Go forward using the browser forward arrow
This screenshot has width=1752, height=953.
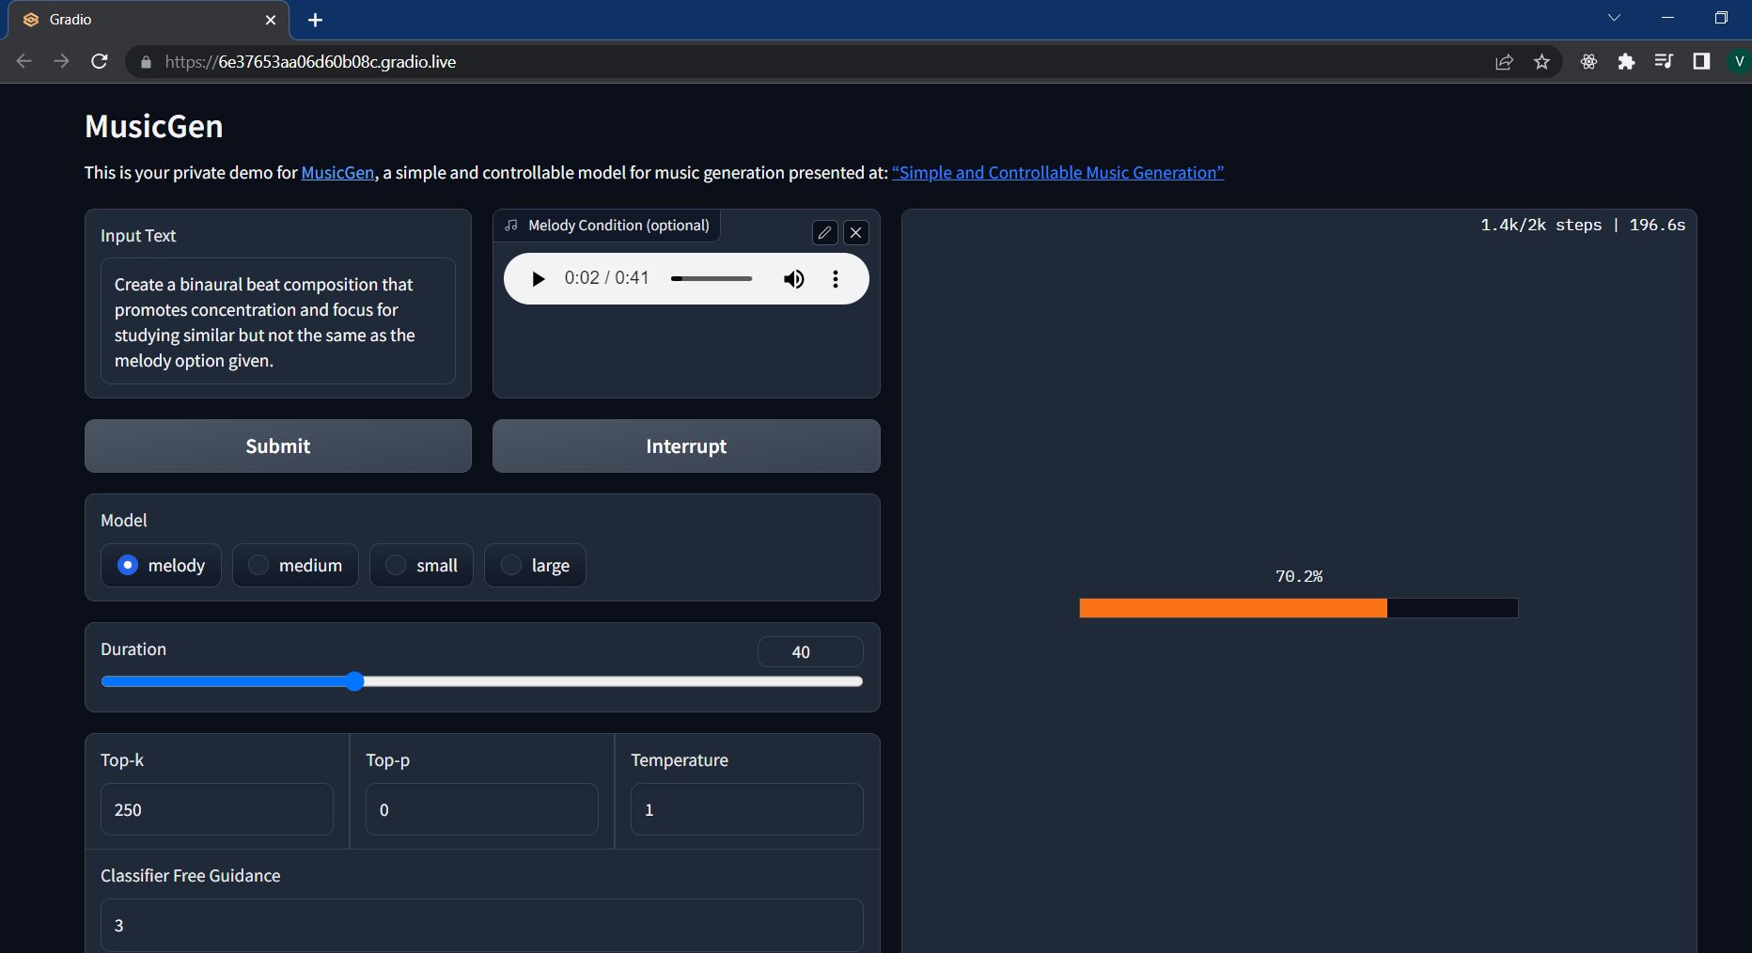click(x=61, y=61)
